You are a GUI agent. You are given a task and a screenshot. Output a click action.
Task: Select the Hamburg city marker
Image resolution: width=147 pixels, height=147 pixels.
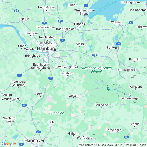pos(47,52)
